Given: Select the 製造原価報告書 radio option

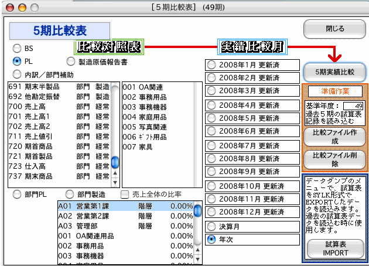Looking at the screenshot, I should click(x=71, y=61).
